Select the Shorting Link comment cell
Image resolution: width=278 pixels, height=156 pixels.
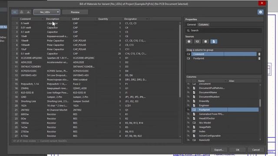(x=28, y=101)
